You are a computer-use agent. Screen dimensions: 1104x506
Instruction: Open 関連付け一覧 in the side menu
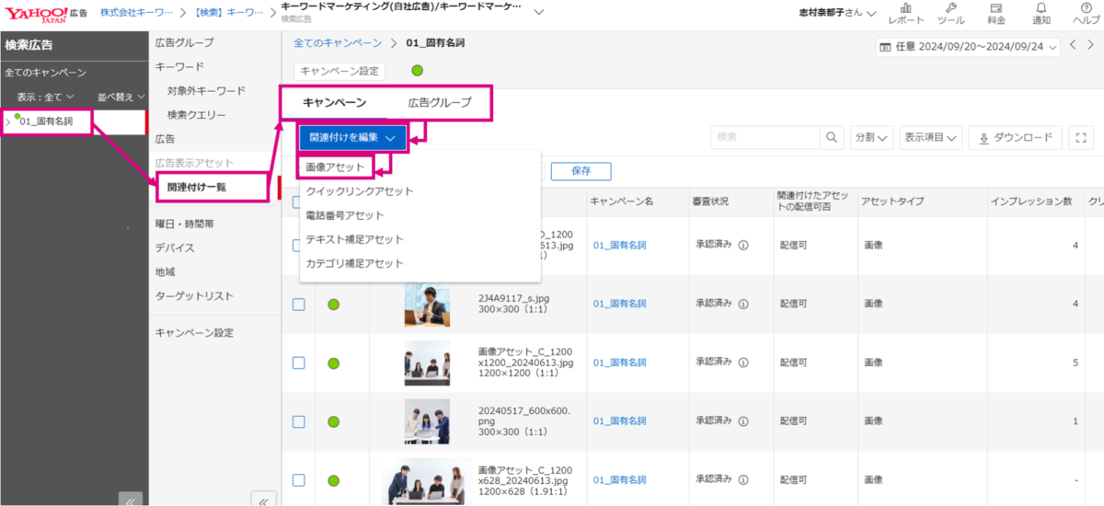[197, 187]
